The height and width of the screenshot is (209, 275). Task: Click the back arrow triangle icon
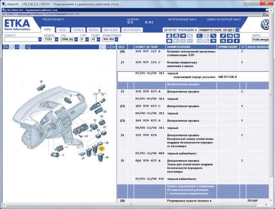237,41
